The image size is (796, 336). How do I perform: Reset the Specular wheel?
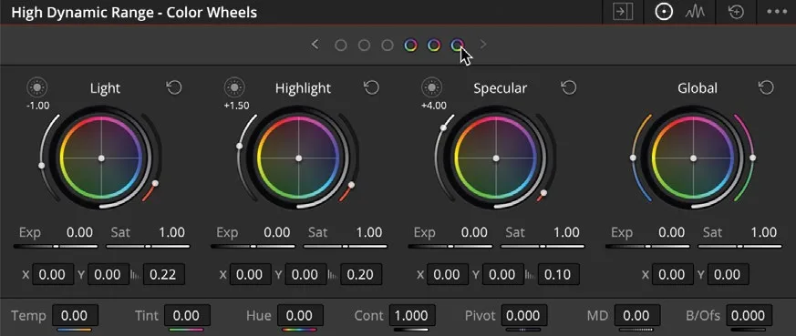click(569, 88)
